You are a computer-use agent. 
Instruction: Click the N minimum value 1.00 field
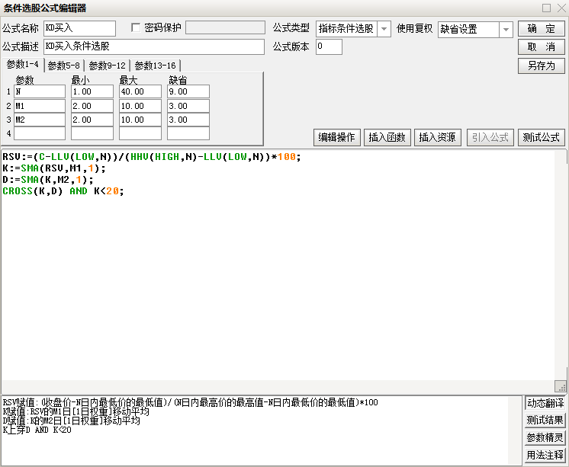point(92,91)
